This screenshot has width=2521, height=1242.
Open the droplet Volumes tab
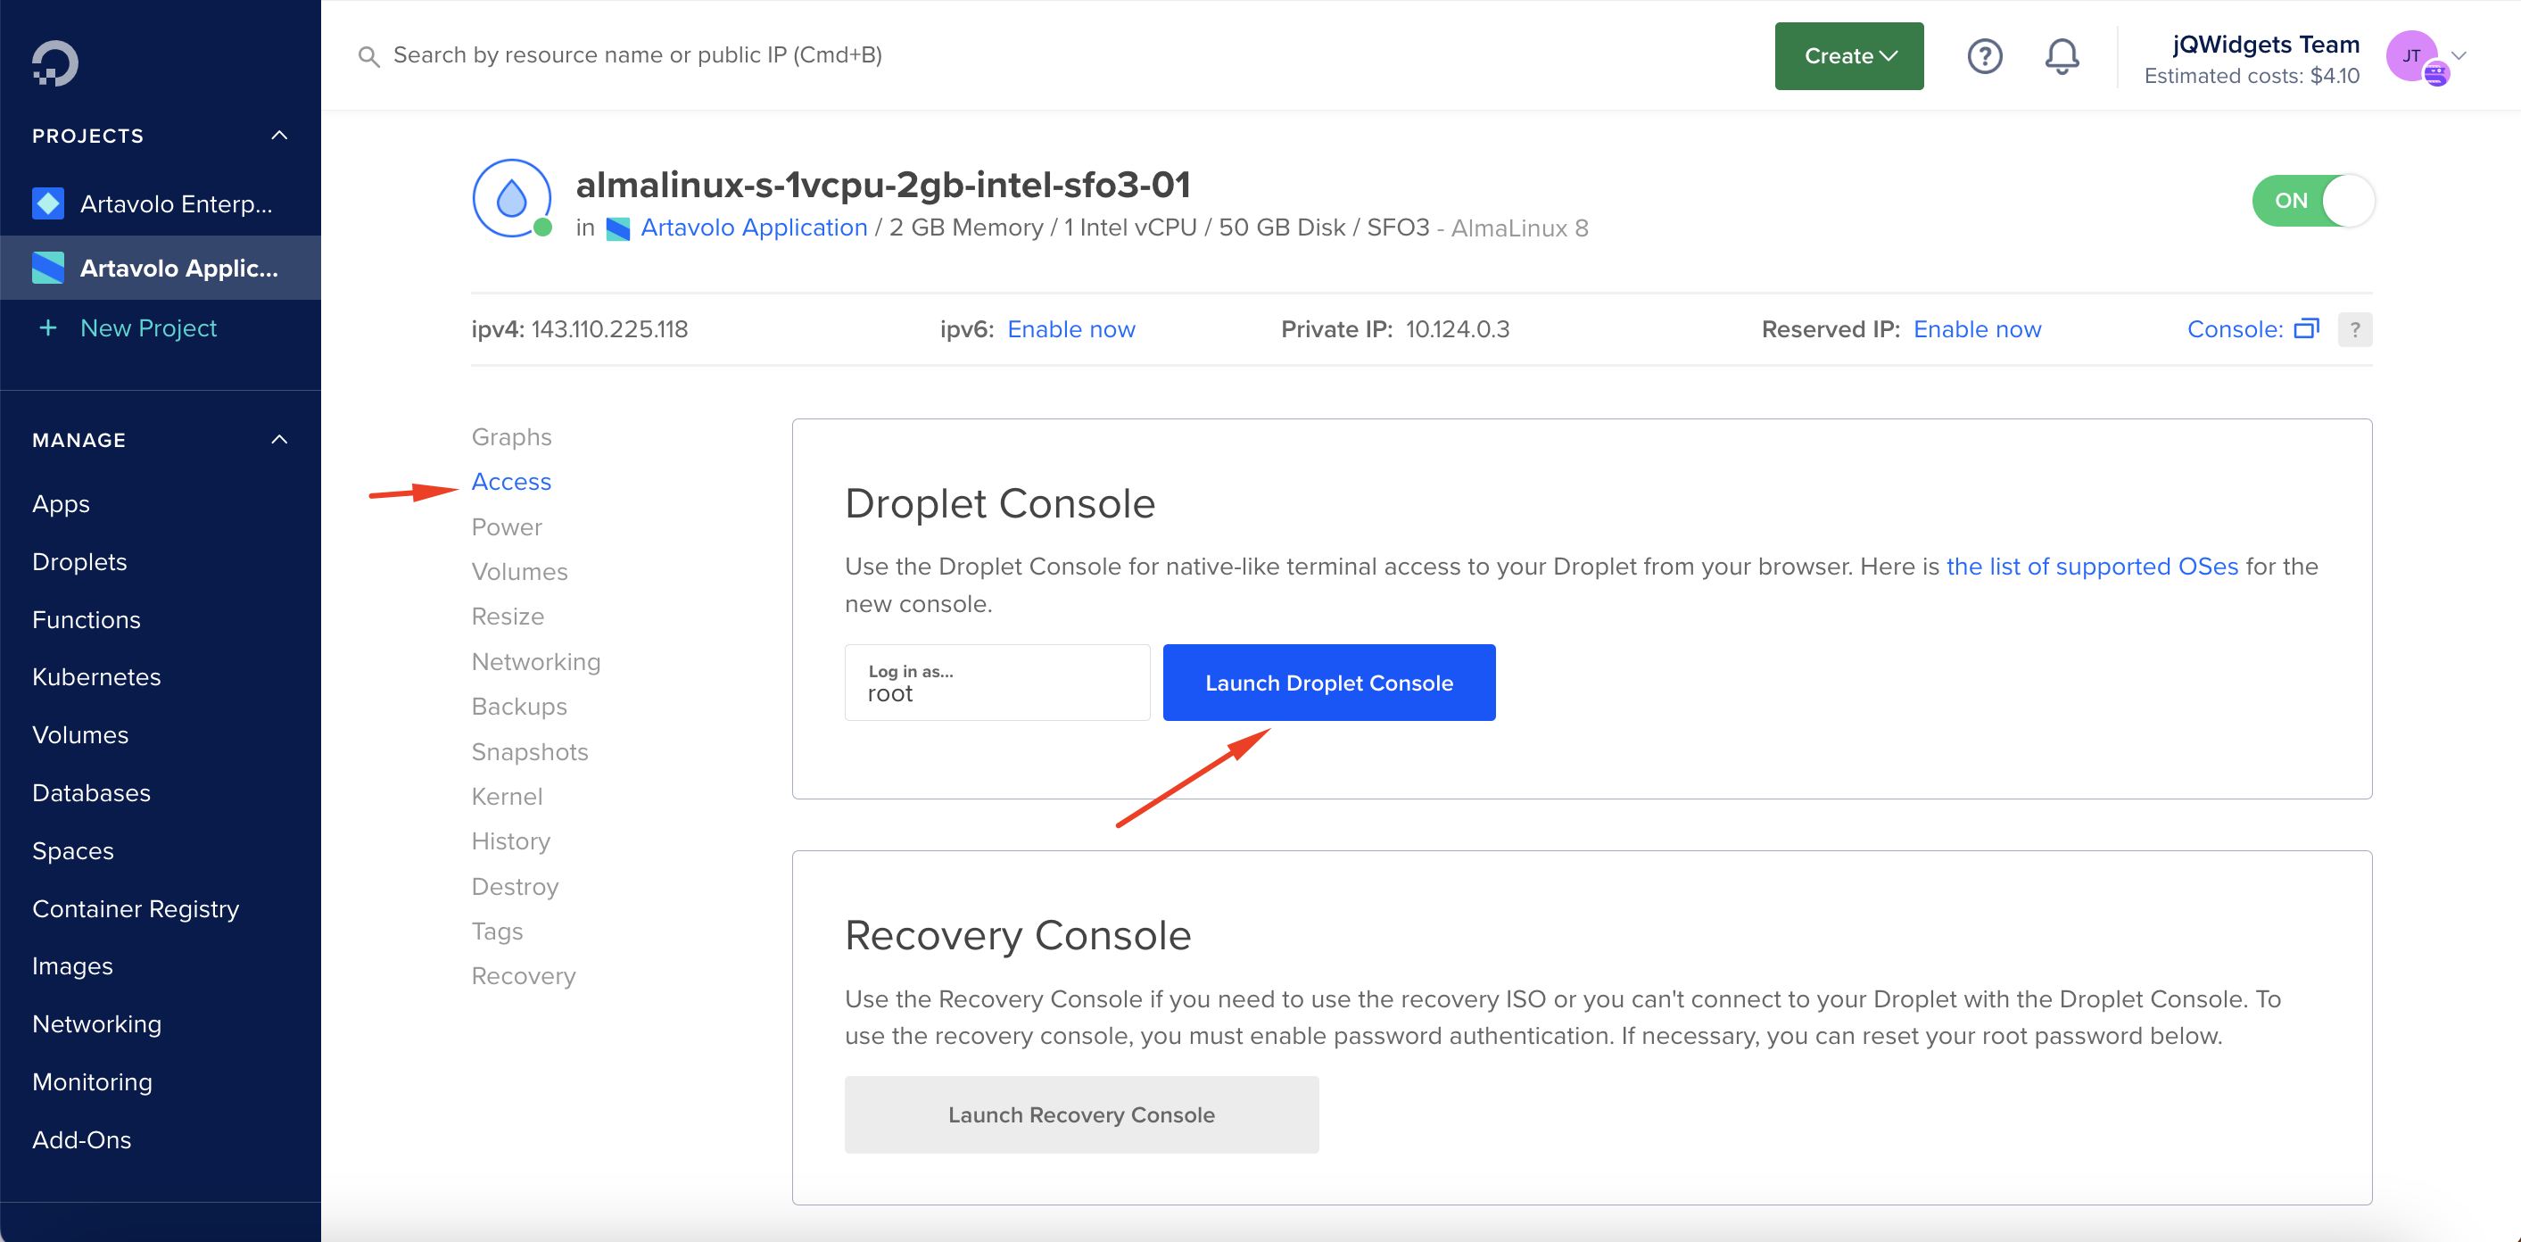(518, 572)
